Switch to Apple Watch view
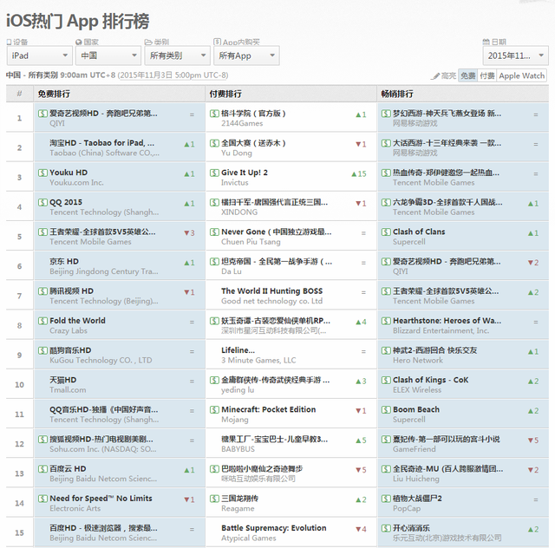Viewport: 555px width, 548px height. coord(521,75)
